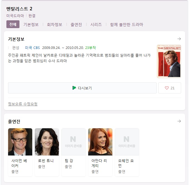190x185 pixels.
Task: Click the name 사이먼 베이커
Action: tap(19, 163)
